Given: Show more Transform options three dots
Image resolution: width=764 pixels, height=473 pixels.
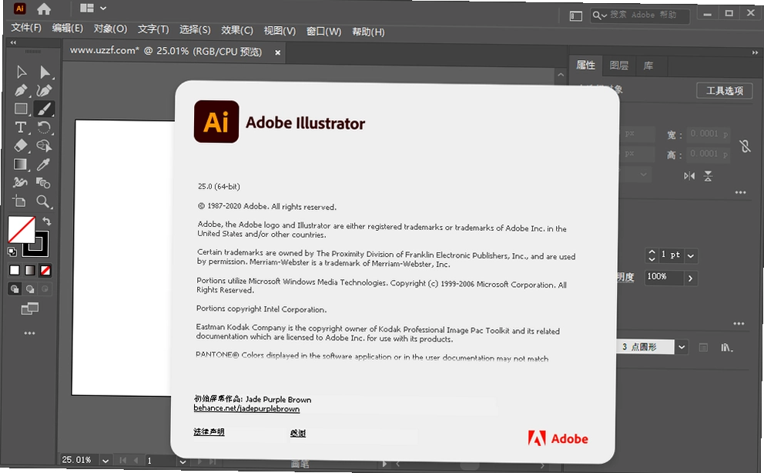Looking at the screenshot, I should (x=741, y=193).
